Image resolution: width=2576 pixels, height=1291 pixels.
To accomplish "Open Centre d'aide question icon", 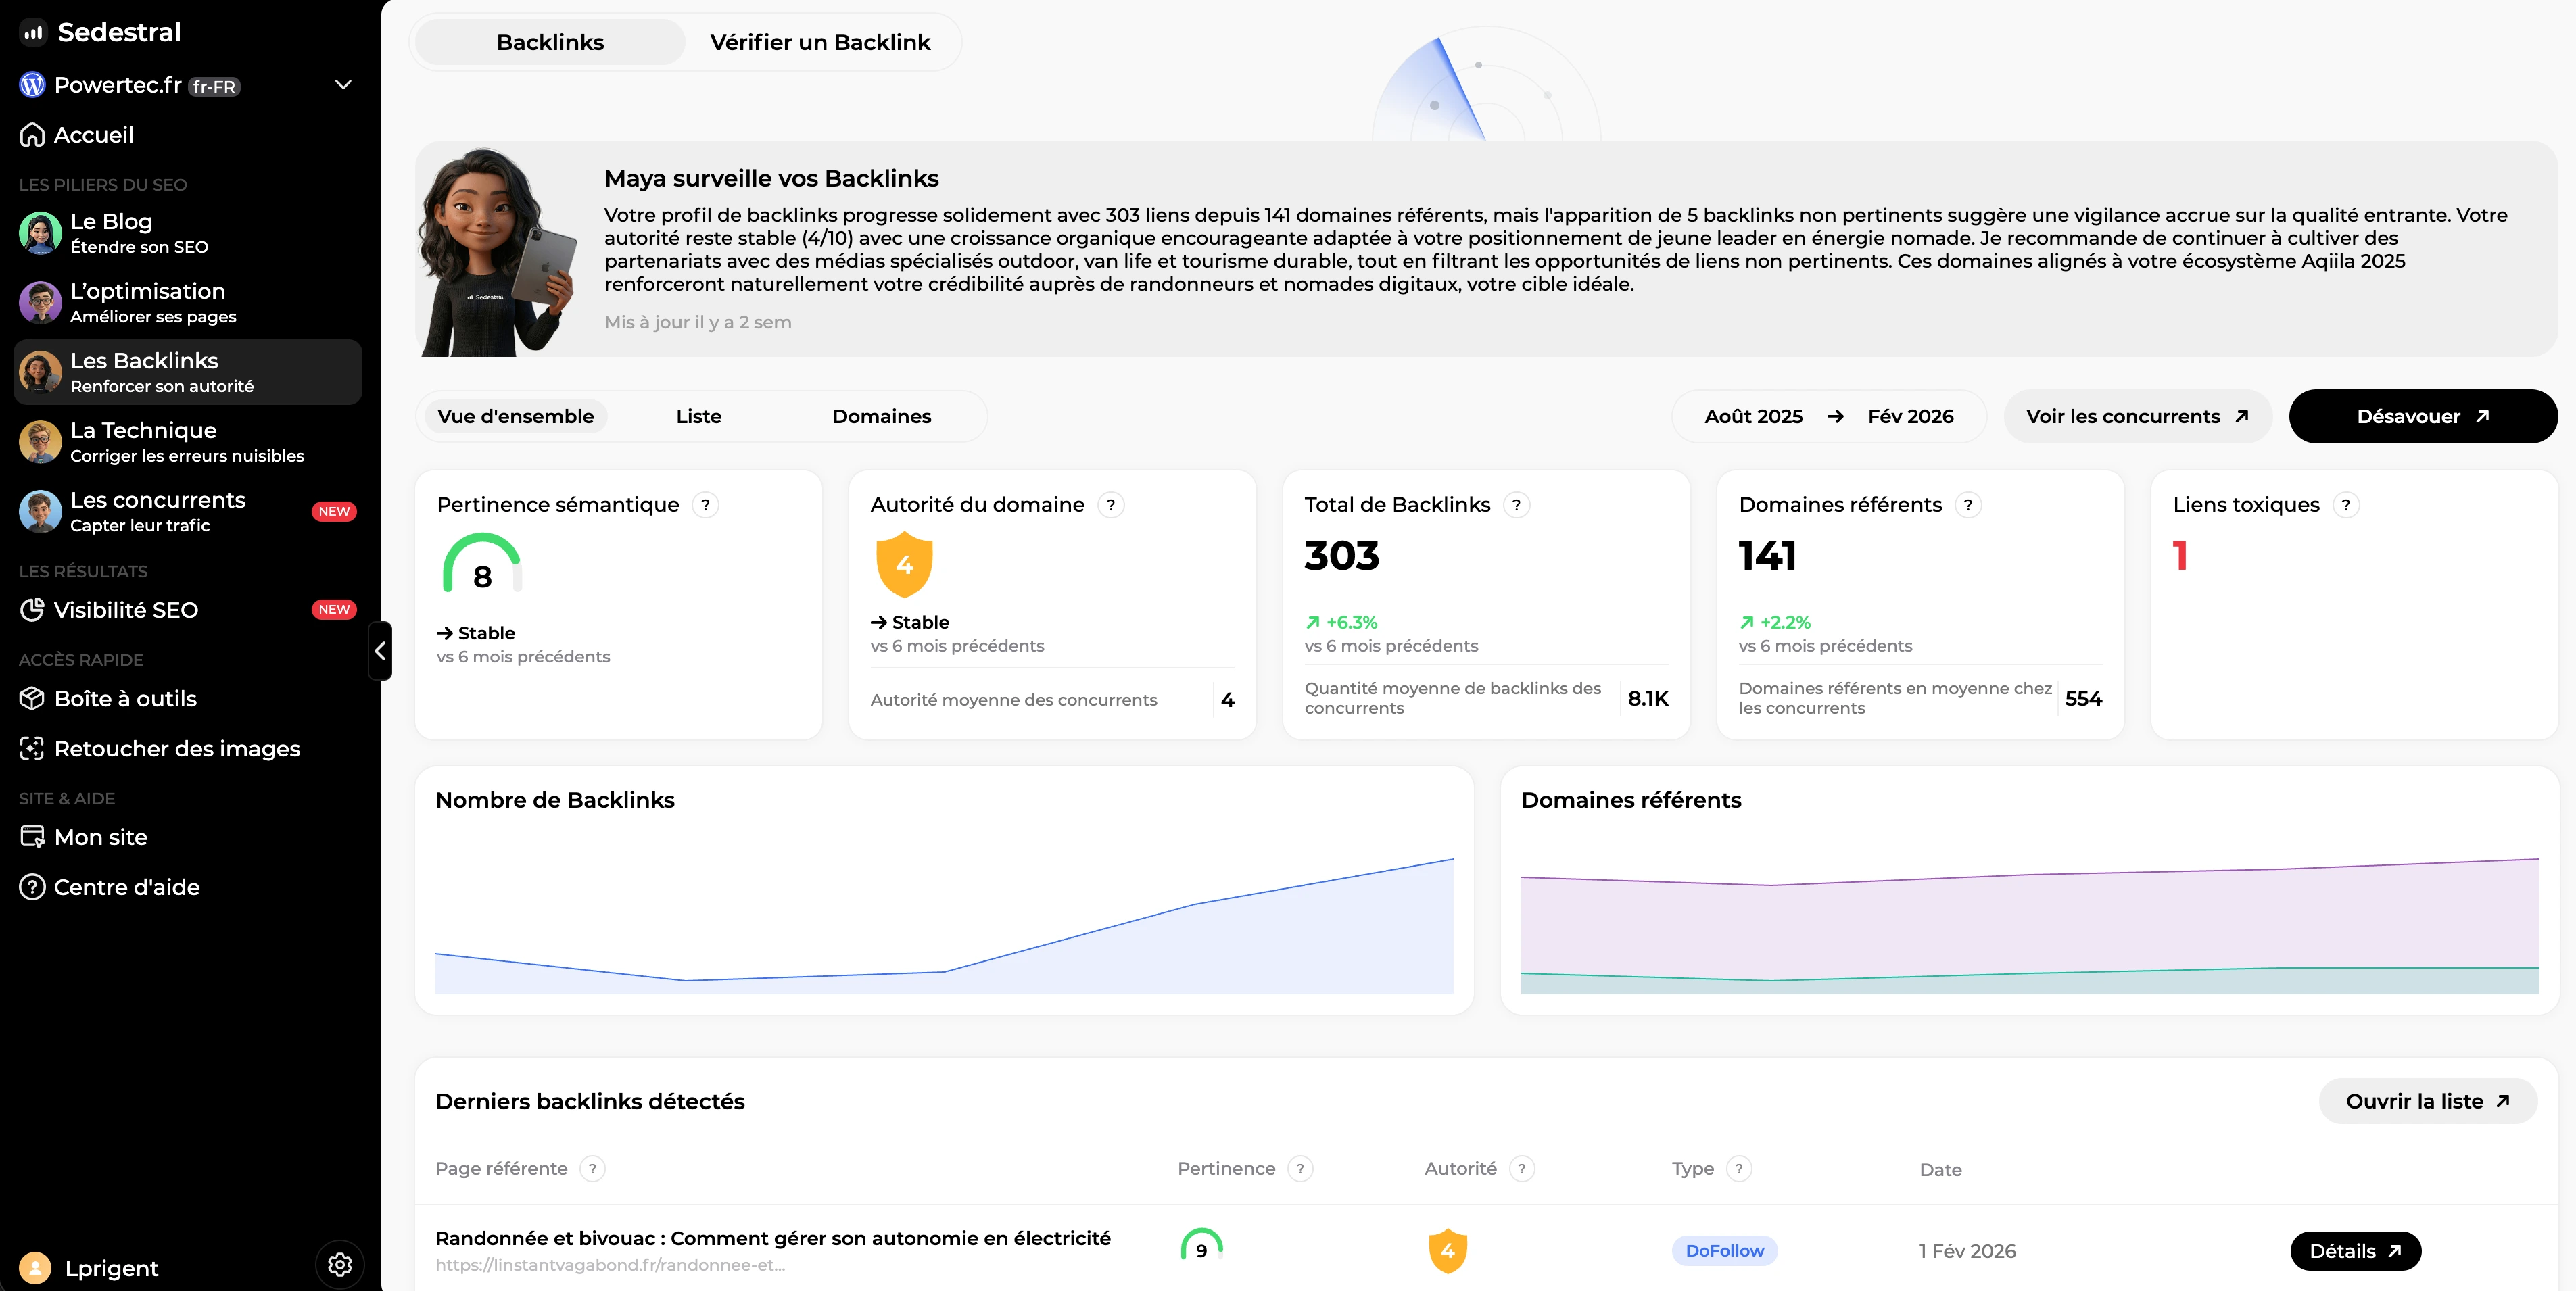I will (x=32, y=887).
